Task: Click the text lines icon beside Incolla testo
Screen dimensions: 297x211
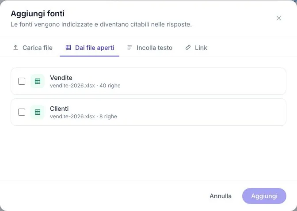Action: click(x=129, y=48)
